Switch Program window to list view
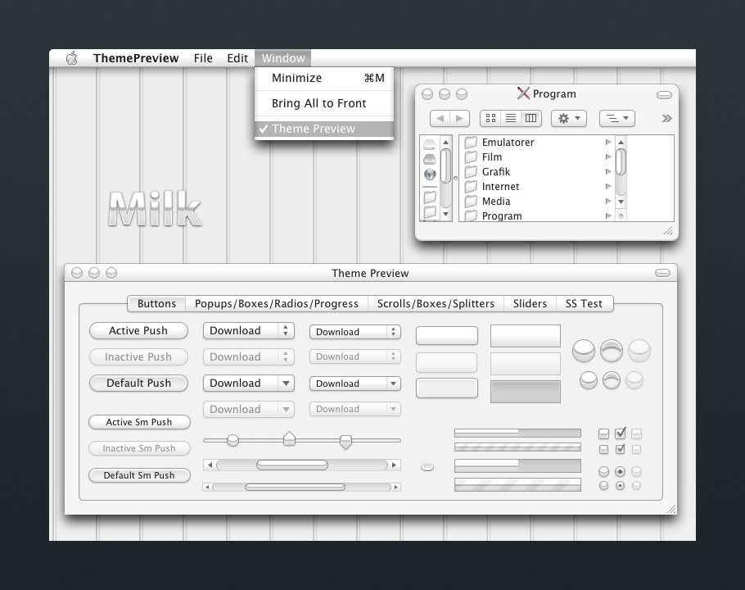This screenshot has height=590, width=745. pyautogui.click(x=511, y=118)
